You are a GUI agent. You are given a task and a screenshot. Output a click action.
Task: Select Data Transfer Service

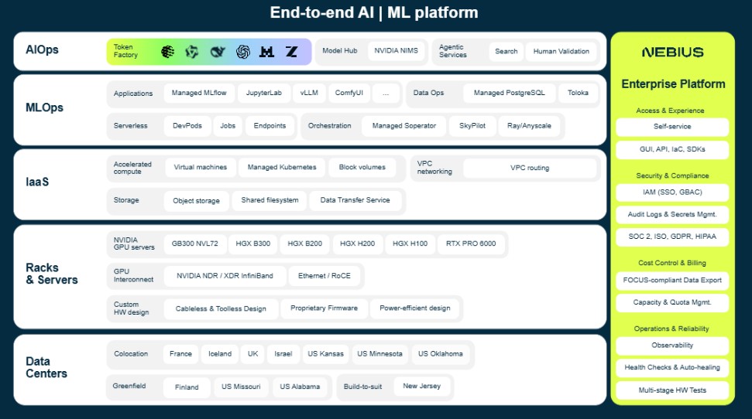(x=355, y=200)
